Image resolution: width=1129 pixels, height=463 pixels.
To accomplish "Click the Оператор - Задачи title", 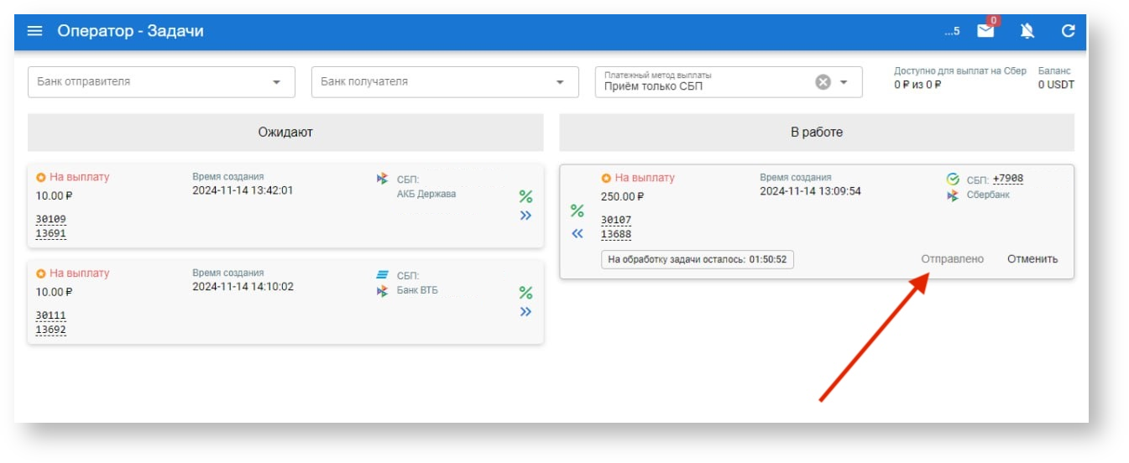I will click(x=130, y=31).
